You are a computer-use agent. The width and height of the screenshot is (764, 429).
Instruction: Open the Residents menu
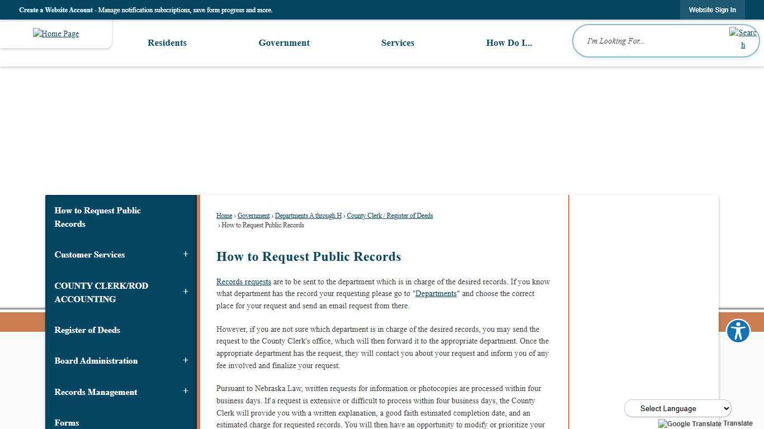tap(167, 42)
